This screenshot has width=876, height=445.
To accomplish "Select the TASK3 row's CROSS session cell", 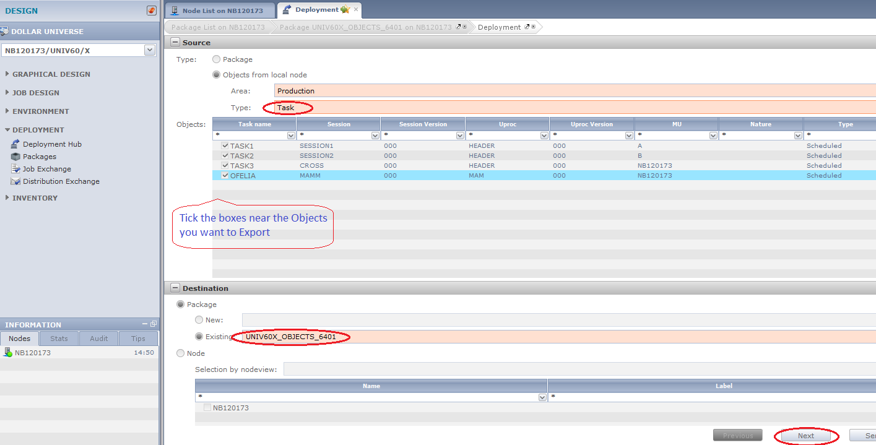I will click(x=339, y=166).
